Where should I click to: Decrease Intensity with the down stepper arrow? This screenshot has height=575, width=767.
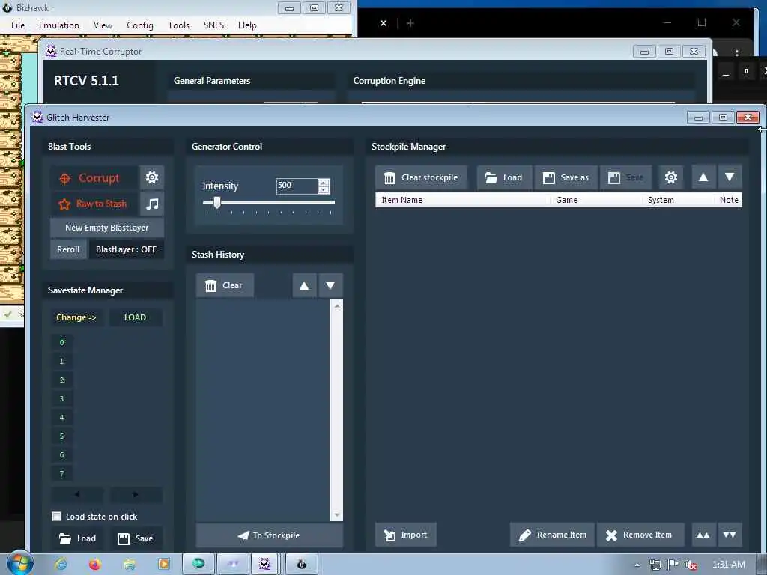pyautogui.click(x=324, y=189)
